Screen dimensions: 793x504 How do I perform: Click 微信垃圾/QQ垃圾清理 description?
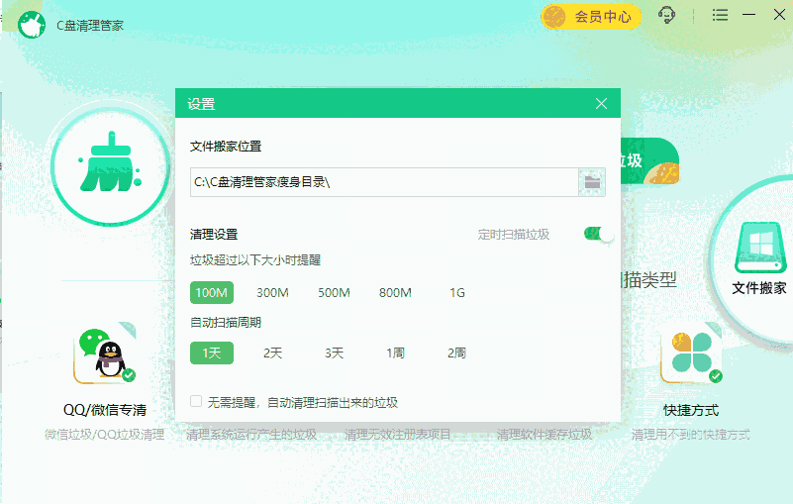105,434
